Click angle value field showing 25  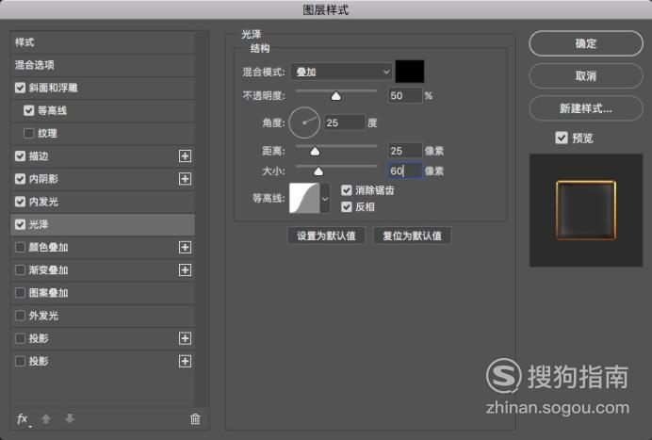344,122
